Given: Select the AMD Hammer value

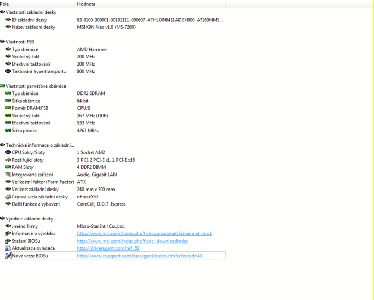Looking at the screenshot, I should (92, 50).
